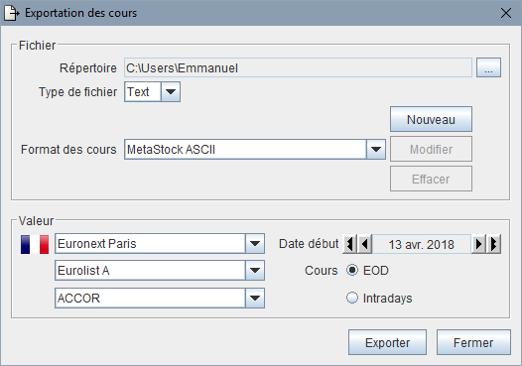
Task: Step date back one day
Action: click(x=365, y=244)
